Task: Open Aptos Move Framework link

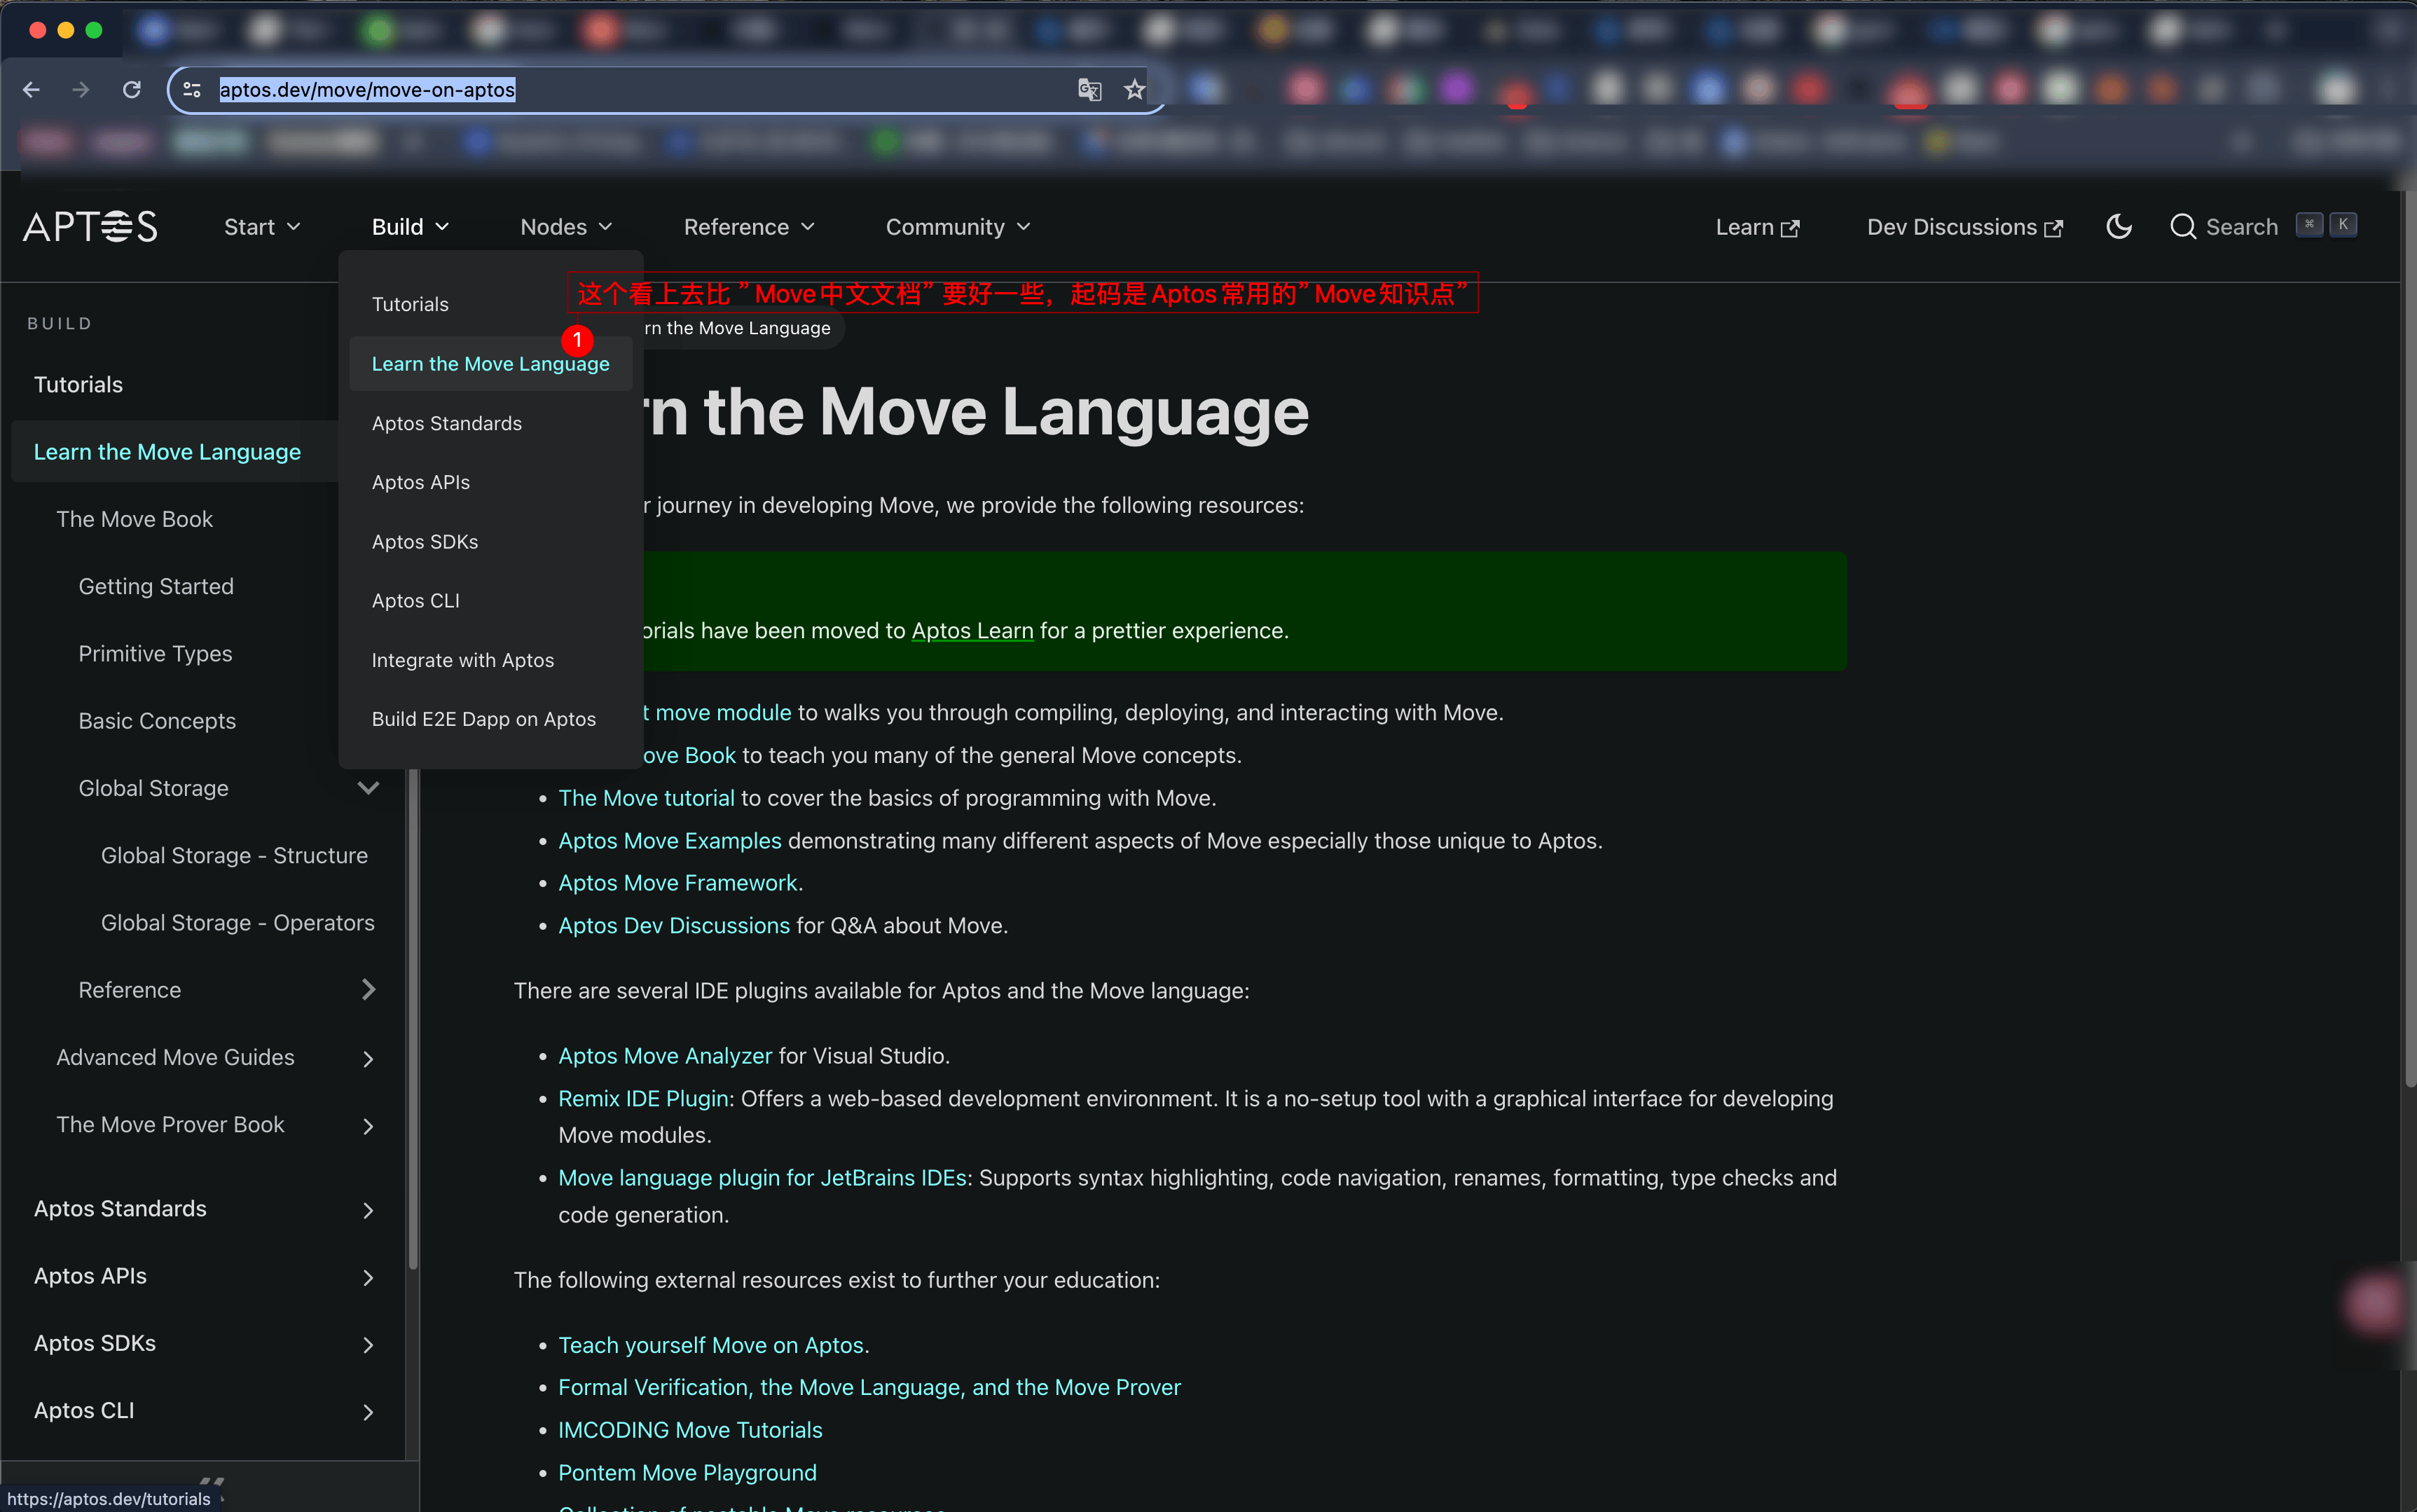Action: click(677, 883)
